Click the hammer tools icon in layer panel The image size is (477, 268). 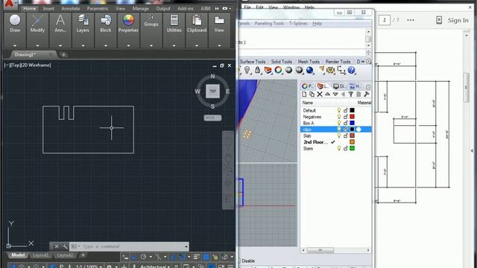click(x=366, y=95)
